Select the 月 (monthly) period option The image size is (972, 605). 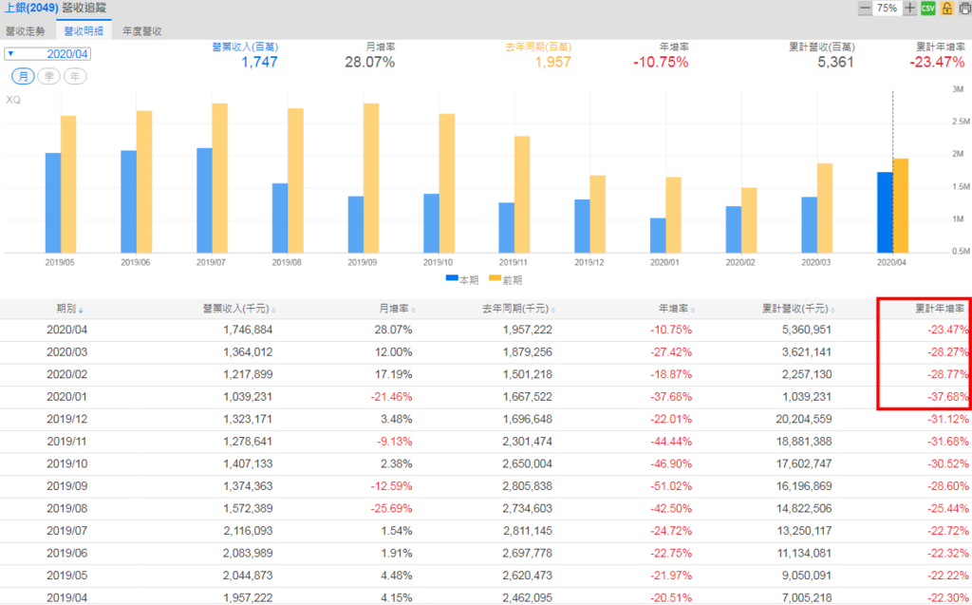23,76
